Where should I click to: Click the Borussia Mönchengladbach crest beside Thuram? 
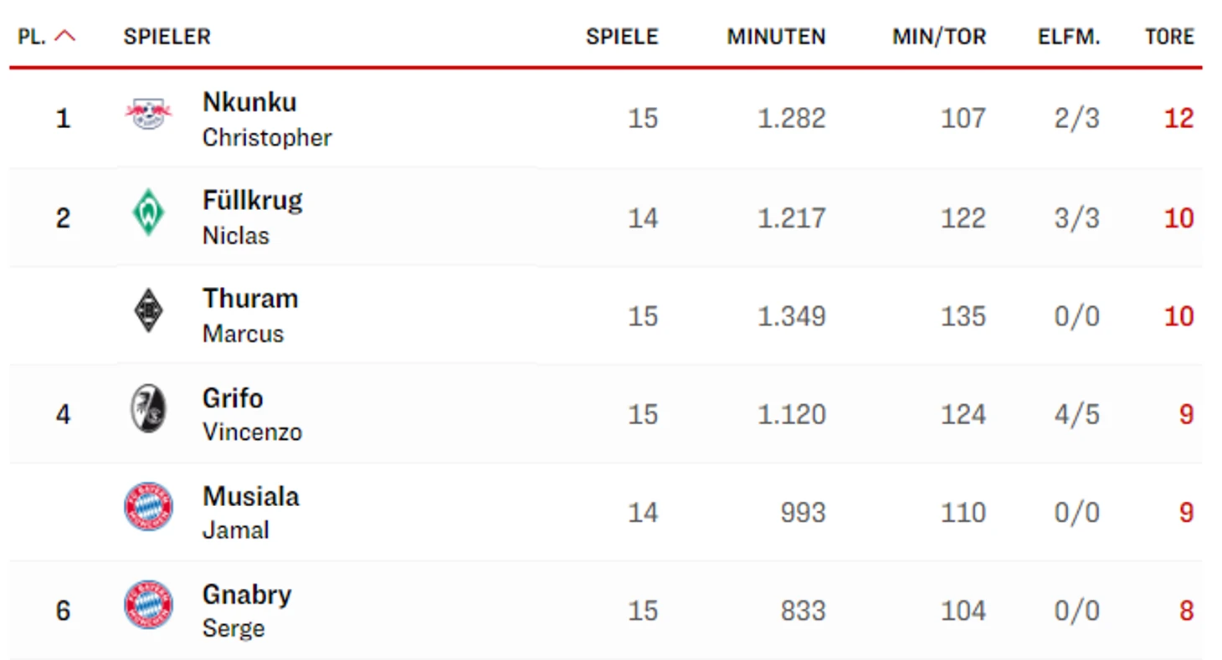click(x=148, y=310)
